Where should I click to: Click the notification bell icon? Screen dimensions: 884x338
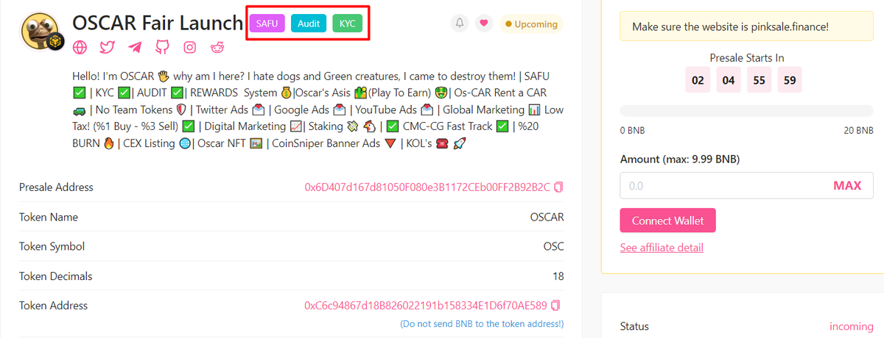coord(460,24)
